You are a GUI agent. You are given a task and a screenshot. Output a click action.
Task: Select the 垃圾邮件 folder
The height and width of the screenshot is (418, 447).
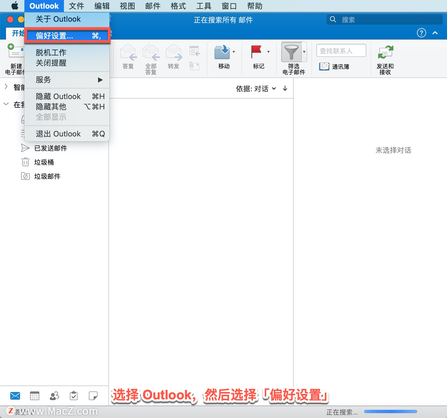click(x=47, y=176)
